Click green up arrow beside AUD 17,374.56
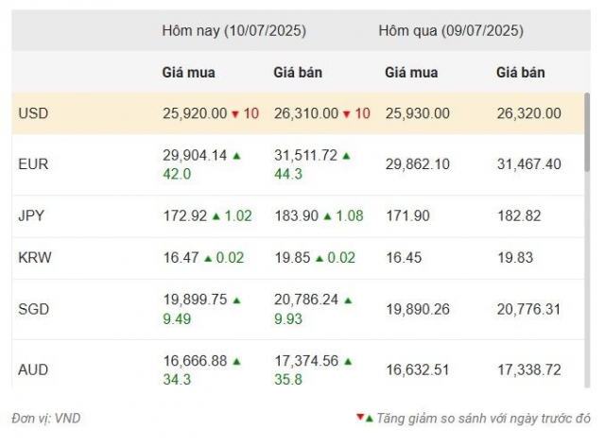 click(348, 362)
